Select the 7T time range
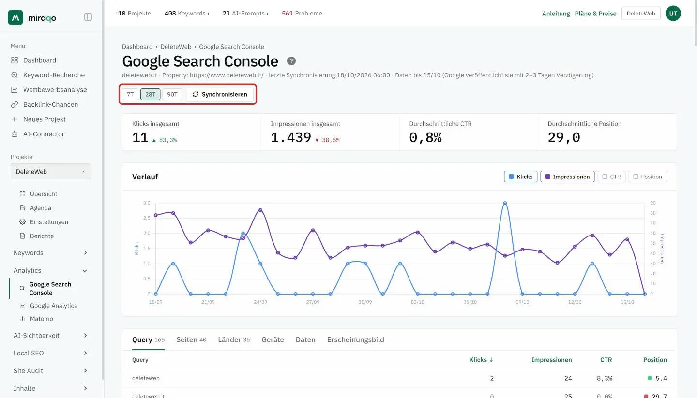The image size is (697, 398). point(130,94)
